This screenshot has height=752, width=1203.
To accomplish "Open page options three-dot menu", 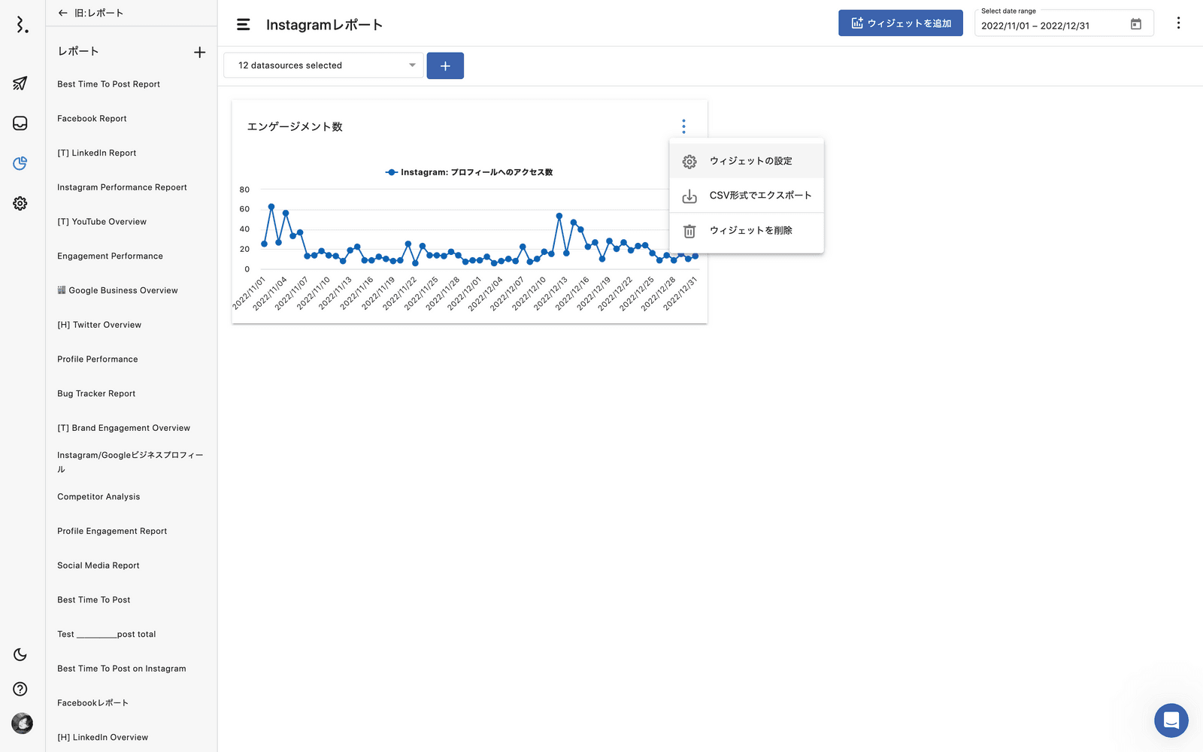I will pyautogui.click(x=1178, y=23).
